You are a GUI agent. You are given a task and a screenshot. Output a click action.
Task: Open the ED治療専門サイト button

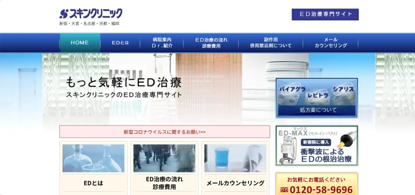pyautogui.click(x=325, y=14)
